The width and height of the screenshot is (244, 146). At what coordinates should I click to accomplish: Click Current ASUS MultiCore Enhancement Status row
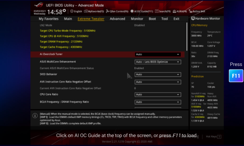click(108, 68)
